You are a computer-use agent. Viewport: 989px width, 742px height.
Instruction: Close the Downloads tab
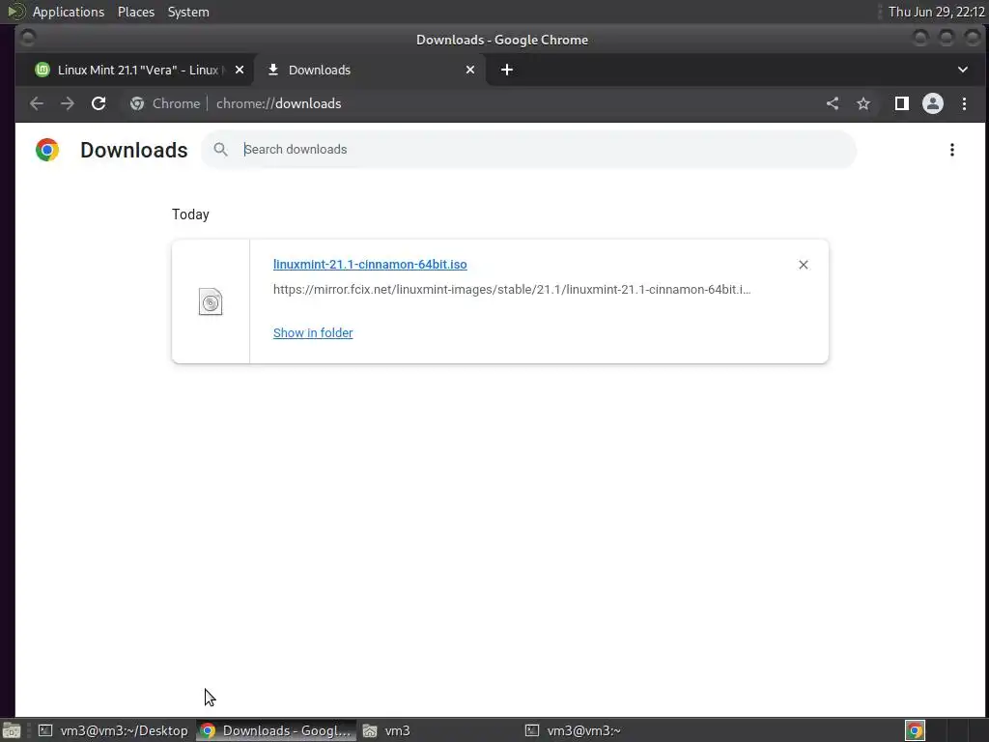pyautogui.click(x=470, y=70)
